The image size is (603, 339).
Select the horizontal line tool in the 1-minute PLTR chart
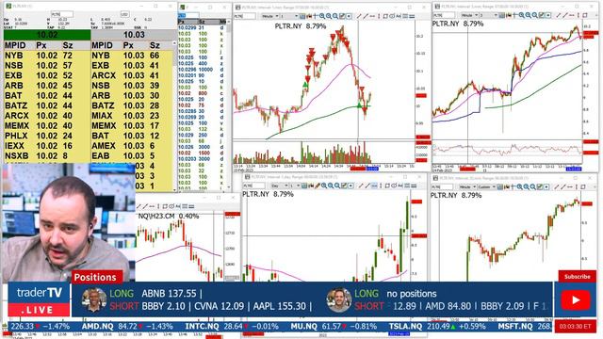(x=372, y=16)
